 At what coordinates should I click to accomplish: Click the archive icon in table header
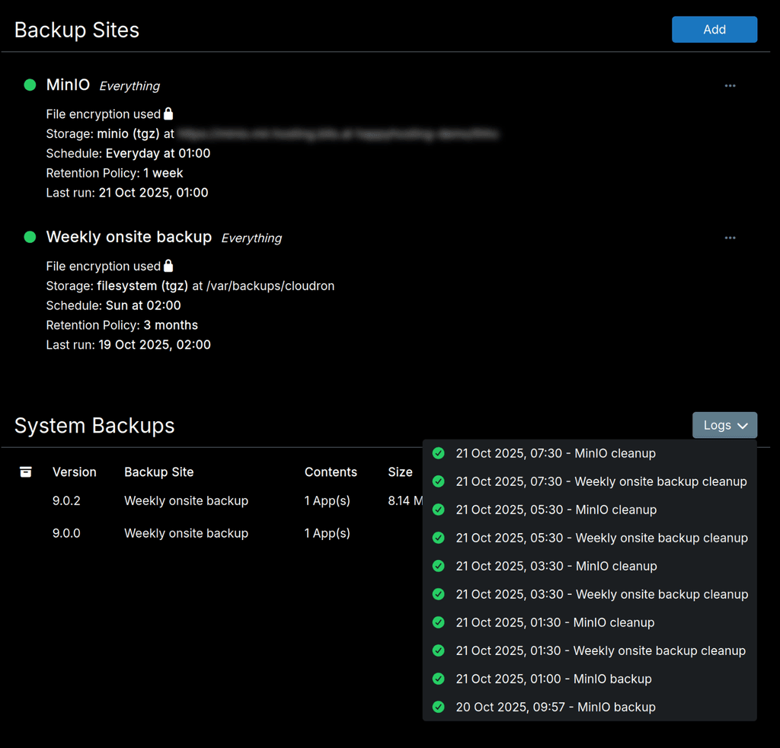click(x=26, y=472)
